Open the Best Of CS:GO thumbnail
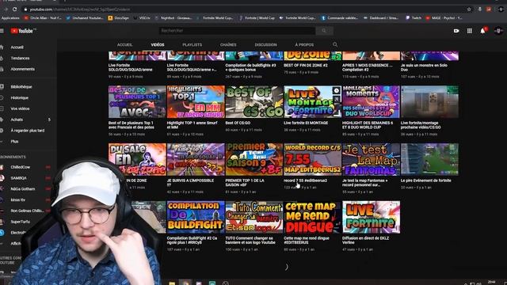 tap(254, 102)
